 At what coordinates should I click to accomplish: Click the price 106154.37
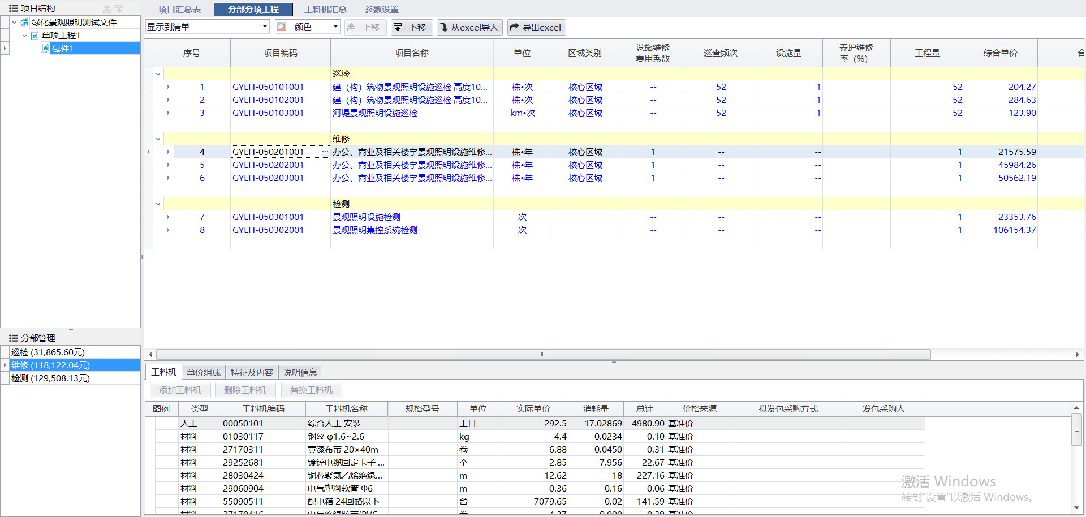pyautogui.click(x=1015, y=230)
